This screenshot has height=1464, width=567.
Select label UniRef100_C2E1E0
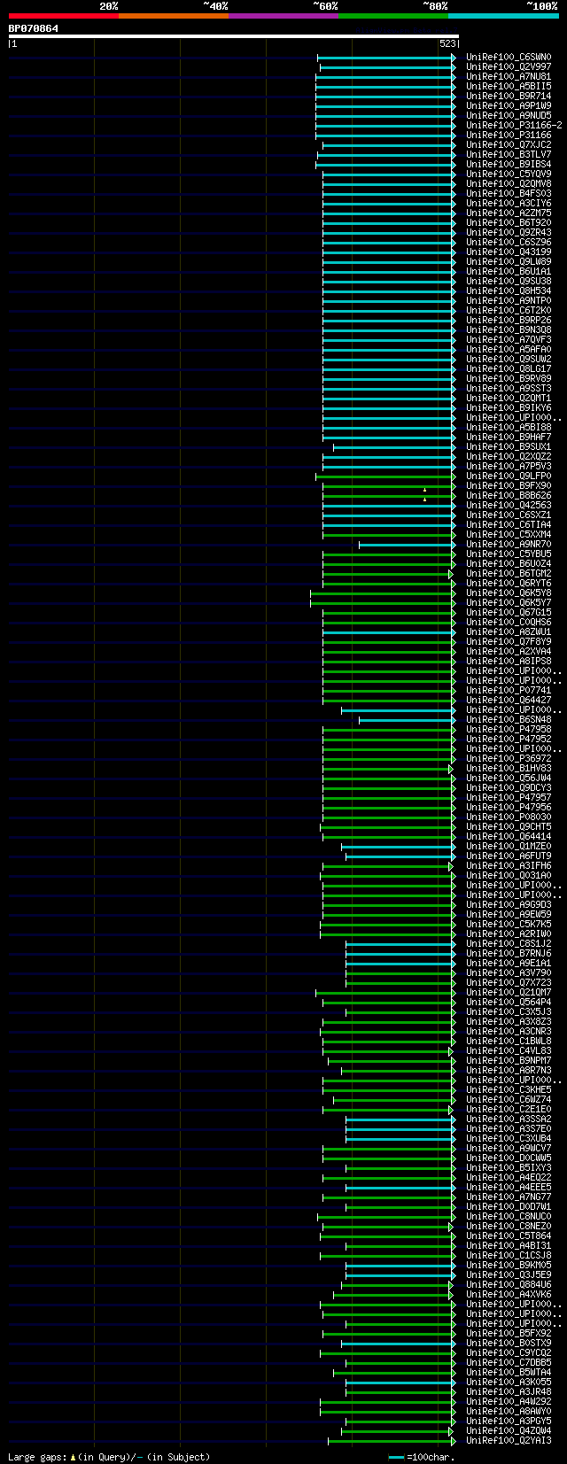(x=509, y=1110)
